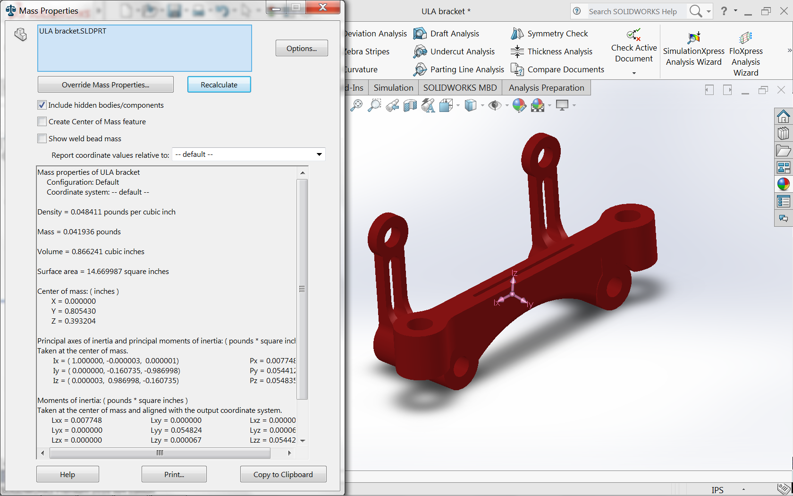The height and width of the screenshot is (496, 793).
Task: Switch to Analysis Preparation tab
Action: (x=547, y=88)
